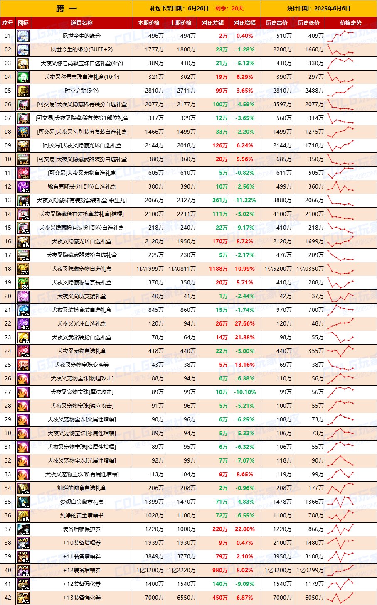Click item name 犬夜叉宠物宝珠[魔法攻击]
377x605 pixels.
tap(82, 392)
